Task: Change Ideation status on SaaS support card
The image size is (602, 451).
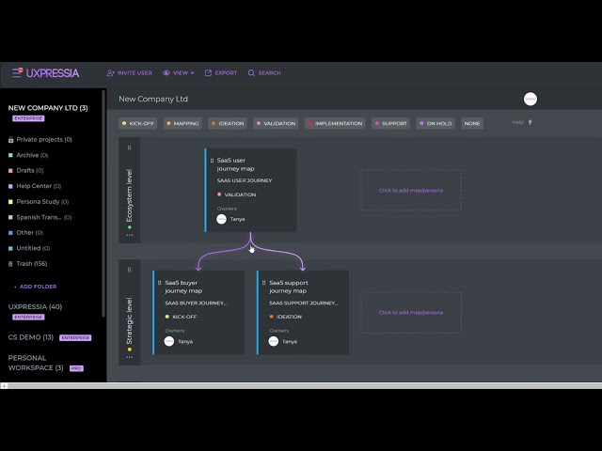Action: coord(286,317)
